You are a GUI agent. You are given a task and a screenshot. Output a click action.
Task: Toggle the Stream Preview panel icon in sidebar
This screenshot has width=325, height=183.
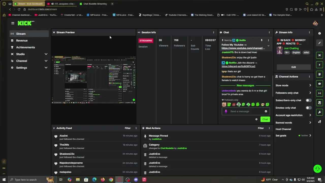pyautogui.click(x=319, y=55)
